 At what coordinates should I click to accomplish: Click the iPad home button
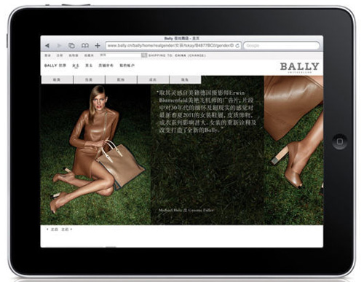[340, 141]
